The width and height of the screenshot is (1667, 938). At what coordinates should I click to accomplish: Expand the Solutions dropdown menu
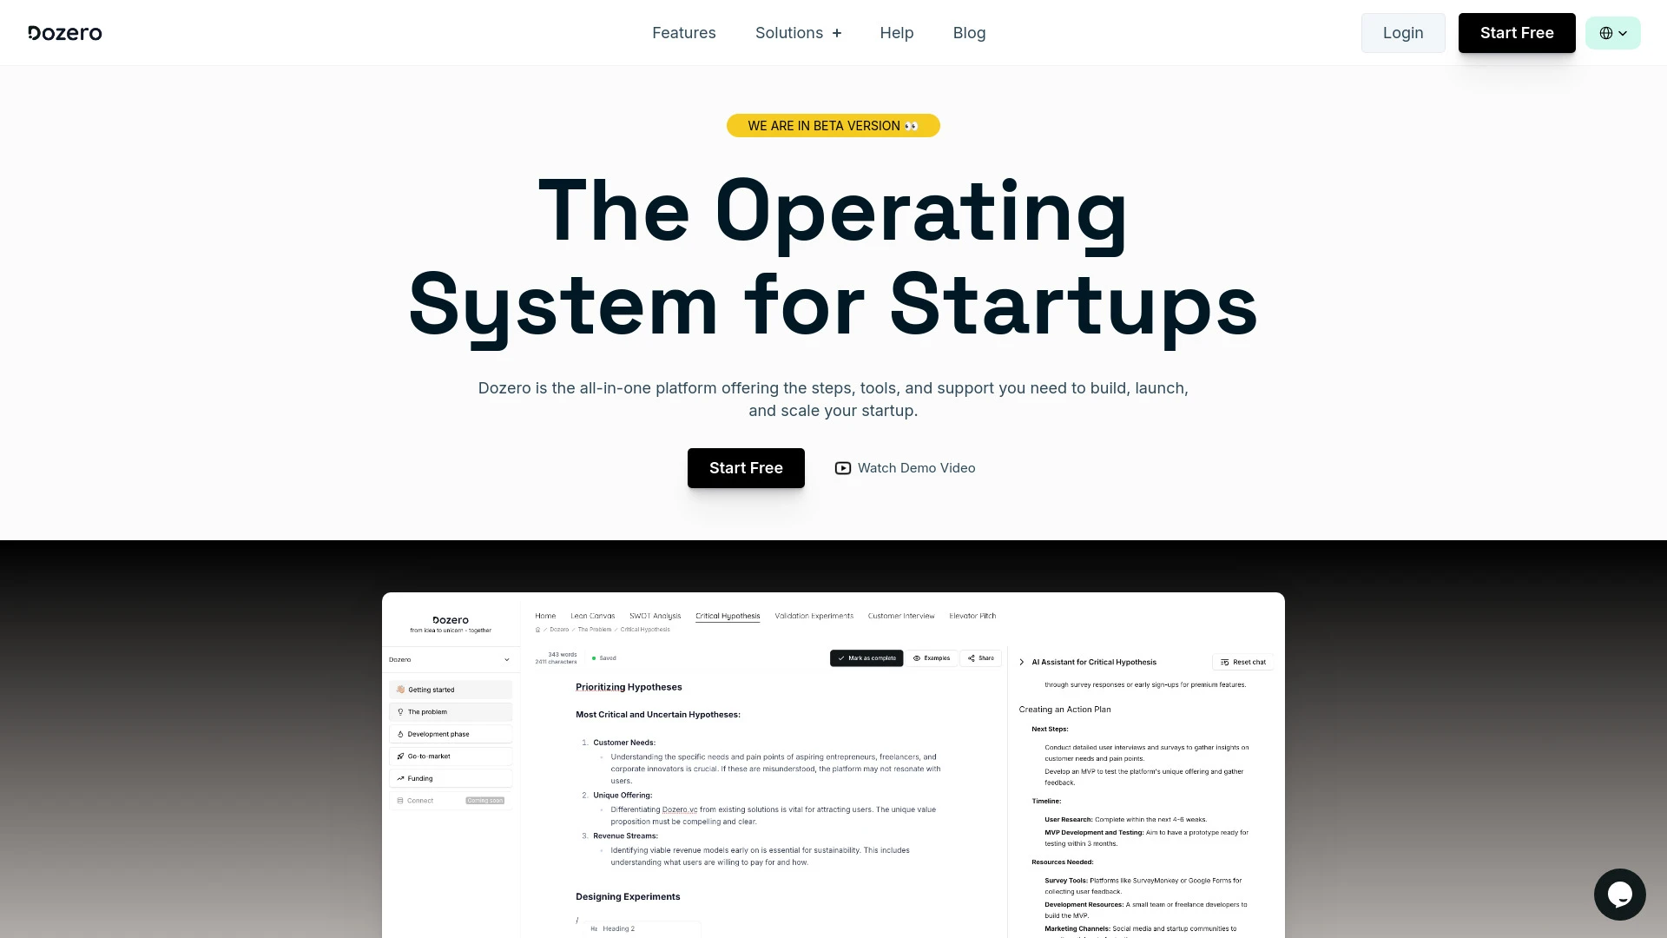pyautogui.click(x=798, y=32)
